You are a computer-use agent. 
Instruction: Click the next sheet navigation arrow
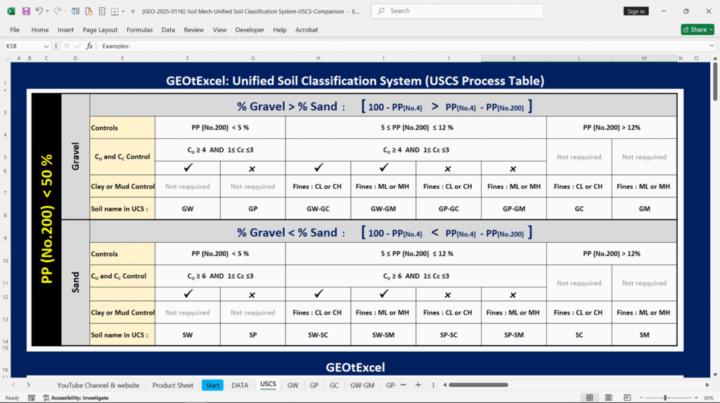[x=28, y=385]
